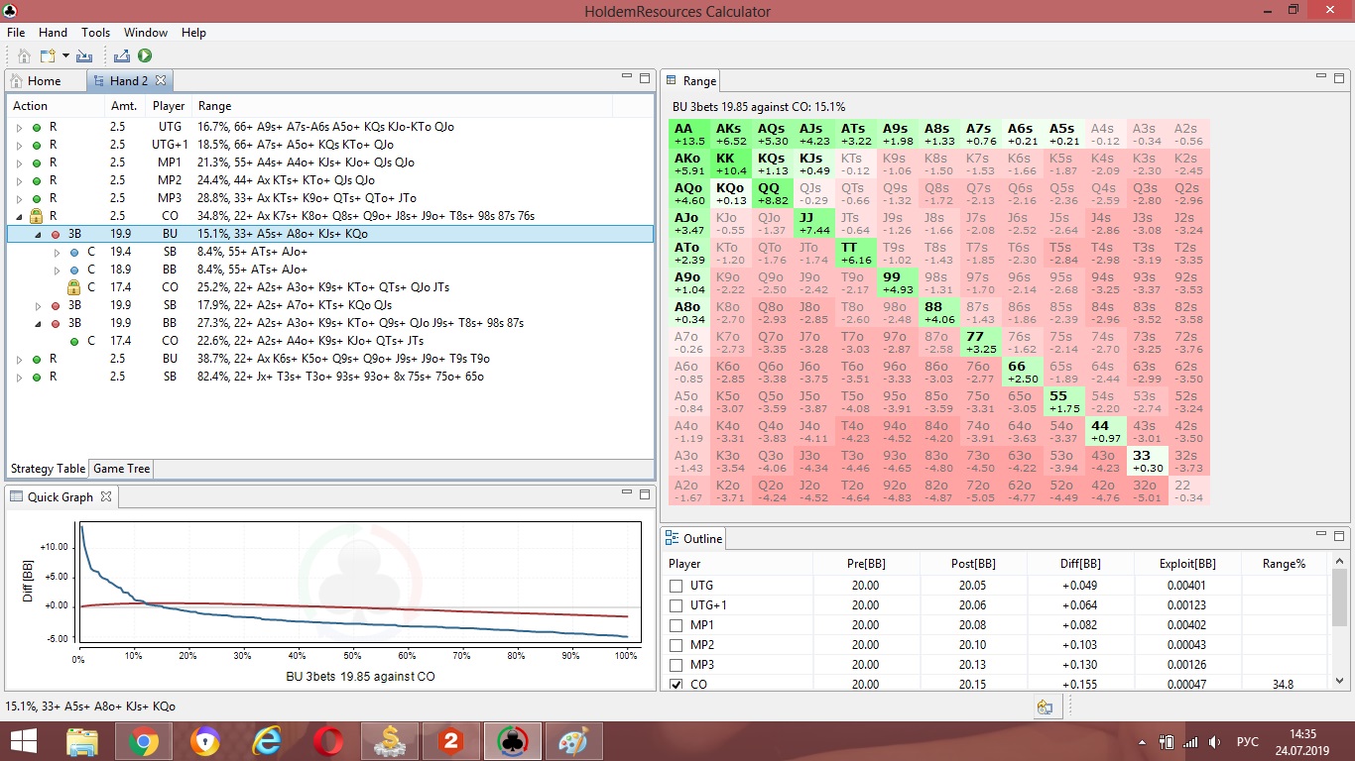This screenshot has width=1355, height=761.
Task: Expand the SB 3B 19.9 tree row
Action: 38,305
